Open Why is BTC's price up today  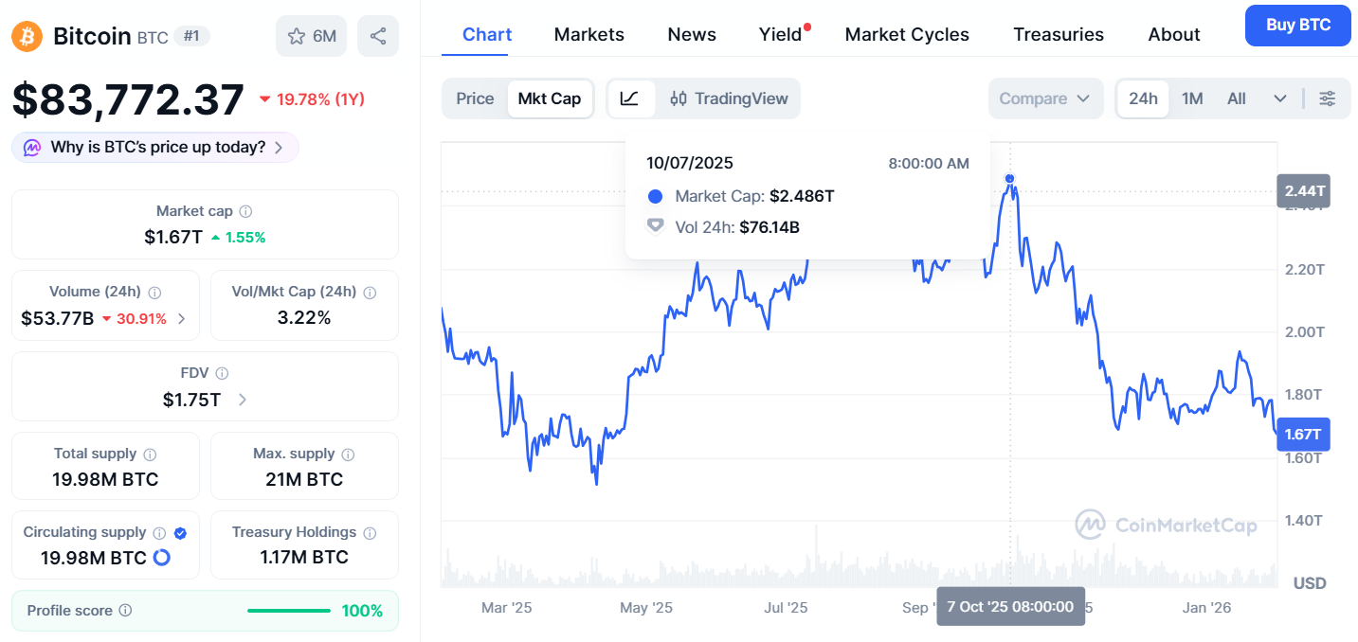[x=155, y=148]
